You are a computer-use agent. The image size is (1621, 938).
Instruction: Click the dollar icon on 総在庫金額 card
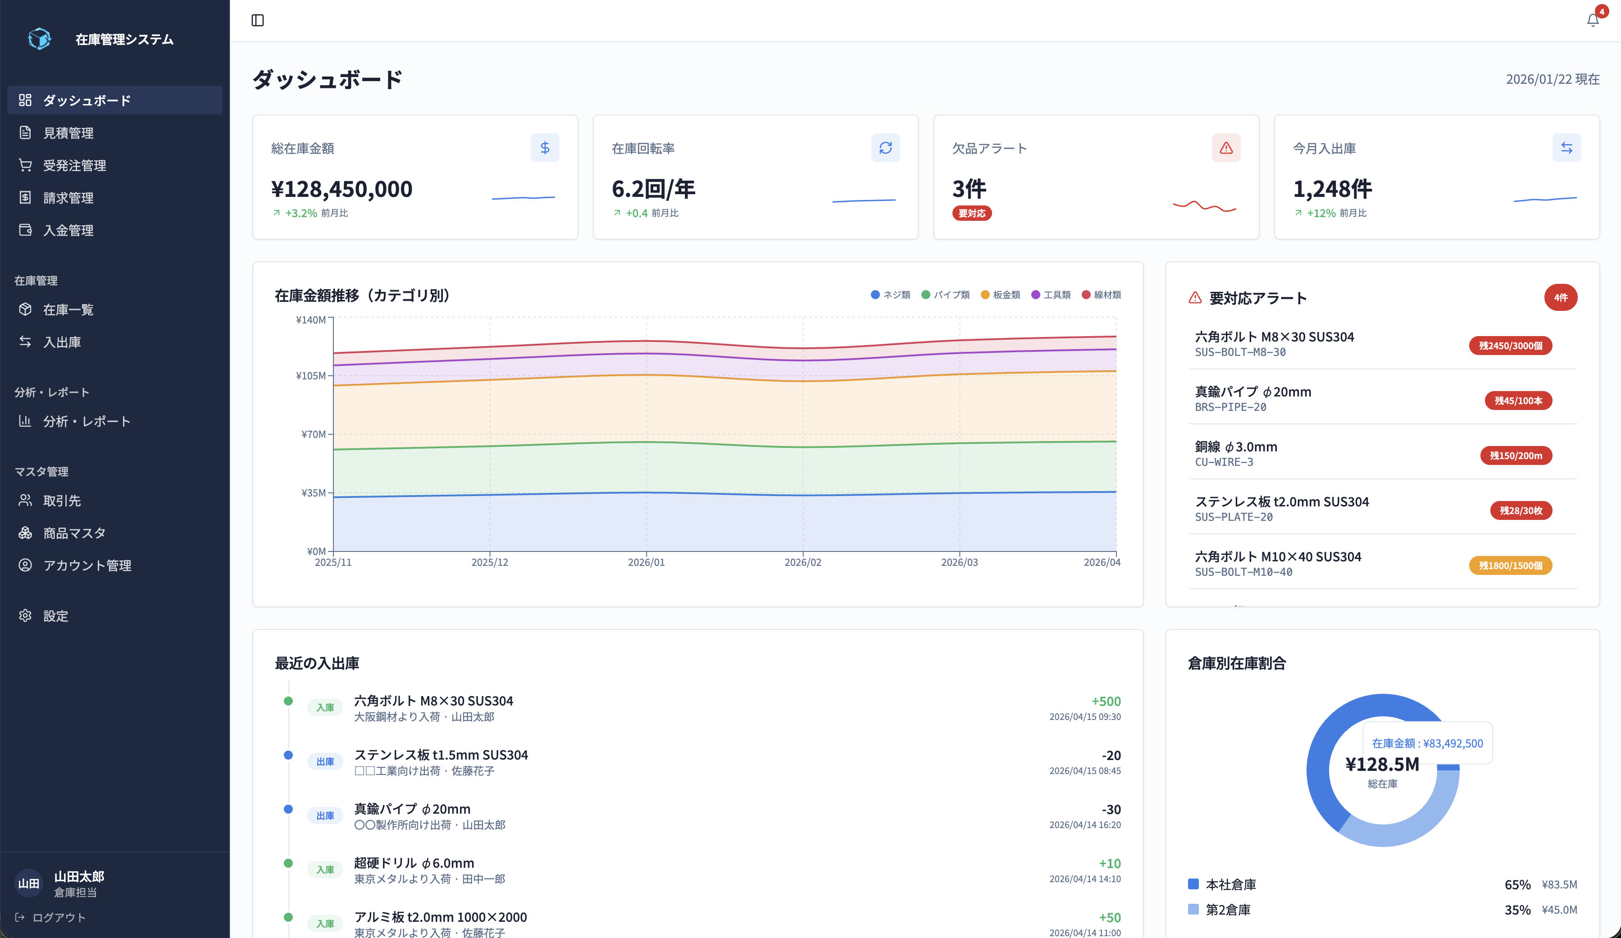coord(545,148)
